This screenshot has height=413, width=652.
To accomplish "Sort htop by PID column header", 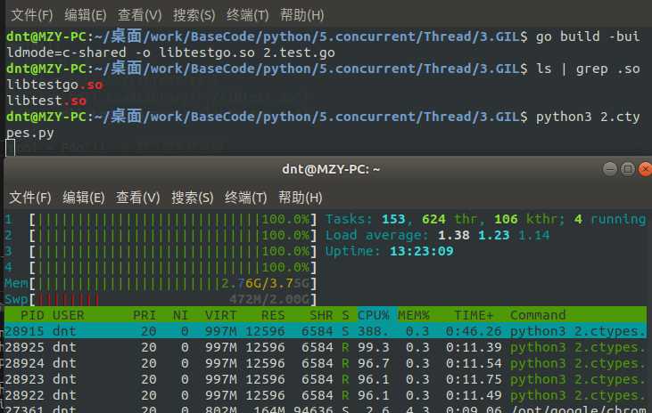I will click(32, 315).
